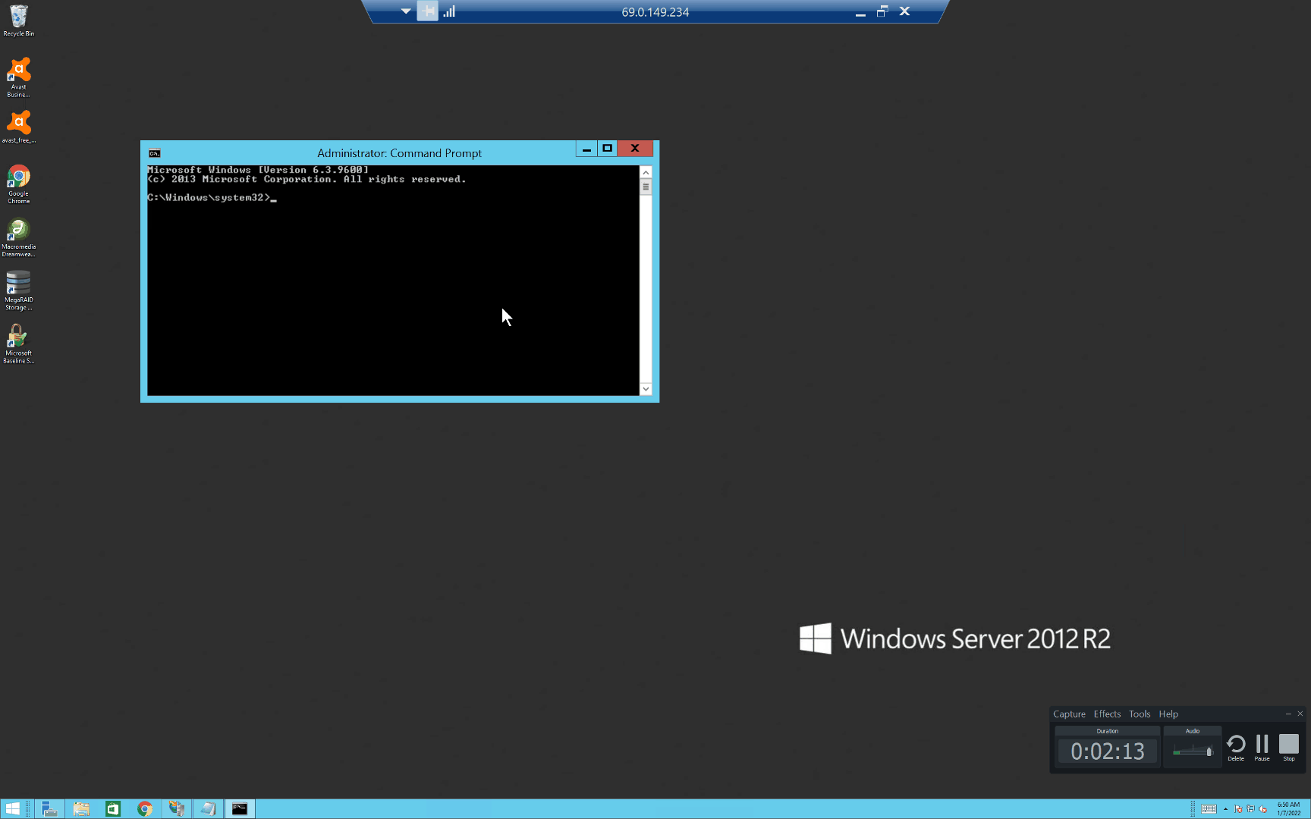The height and width of the screenshot is (819, 1311).
Task: Open the Avast Business desktop shortcut
Action: (x=18, y=77)
